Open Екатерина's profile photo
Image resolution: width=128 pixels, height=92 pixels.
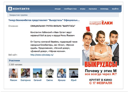pos(25,73)
